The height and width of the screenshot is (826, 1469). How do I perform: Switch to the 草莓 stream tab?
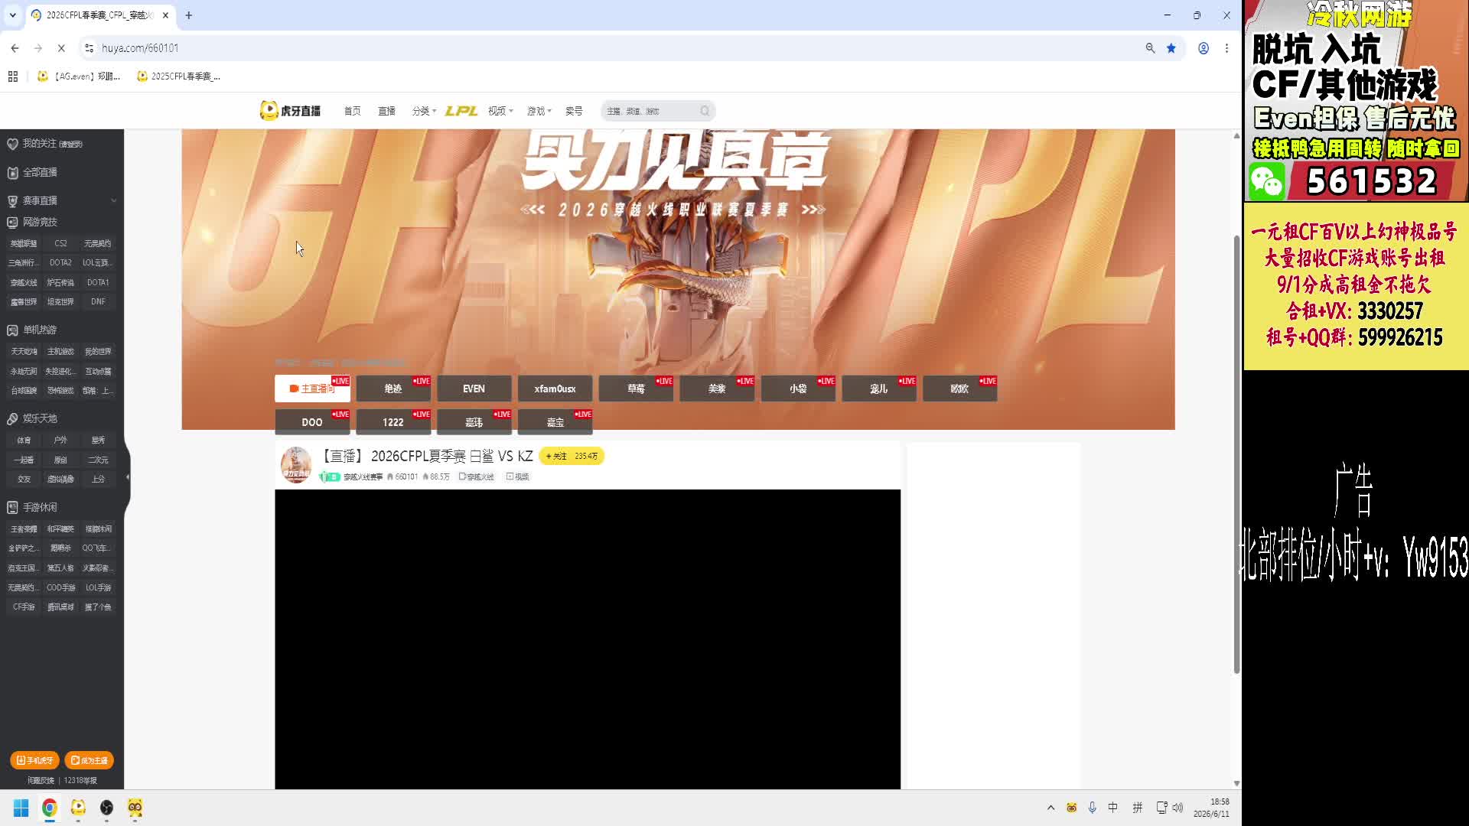pyautogui.click(x=636, y=389)
